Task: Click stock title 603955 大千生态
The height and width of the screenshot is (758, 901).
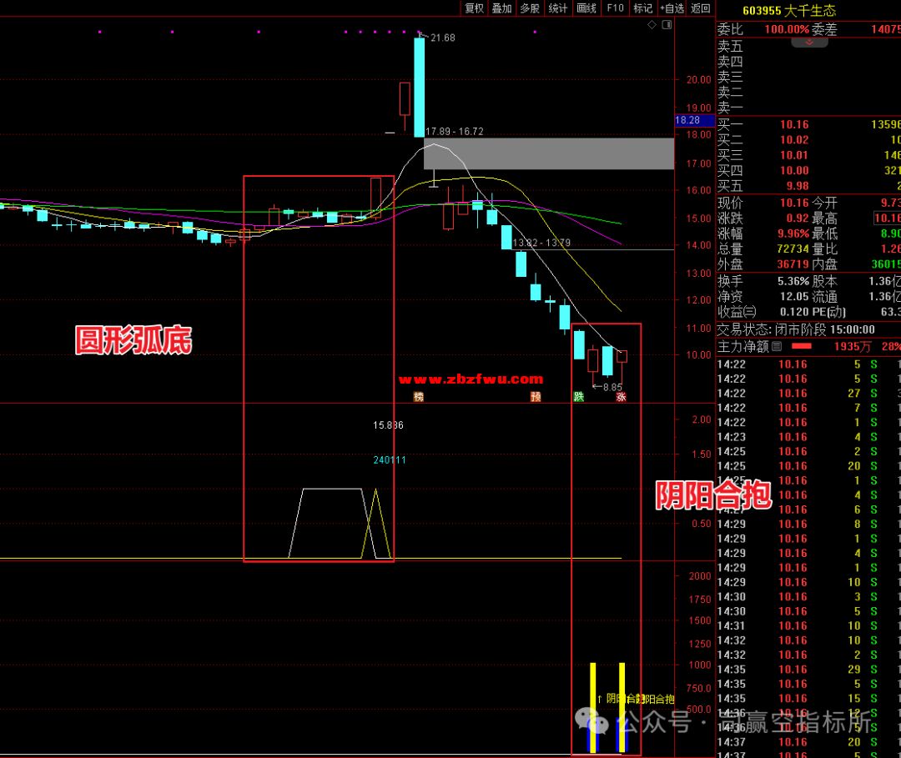Action: point(789,11)
